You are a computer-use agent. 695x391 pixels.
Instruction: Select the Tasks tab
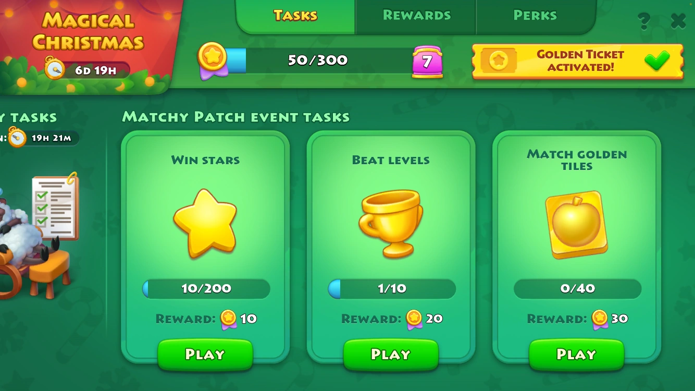point(295,16)
